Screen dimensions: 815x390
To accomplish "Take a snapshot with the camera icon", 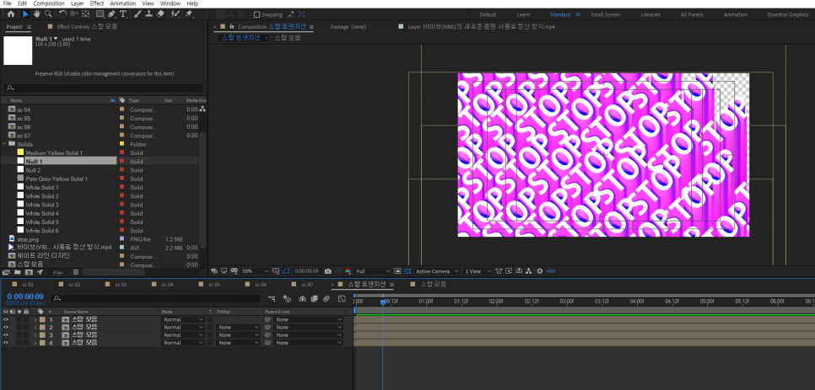I will tap(328, 271).
